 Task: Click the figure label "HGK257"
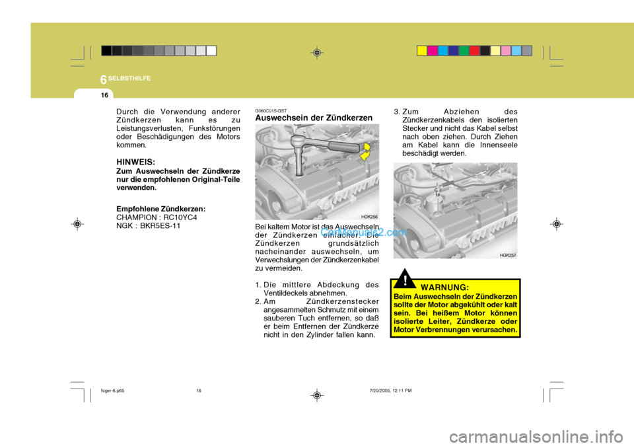click(508, 255)
